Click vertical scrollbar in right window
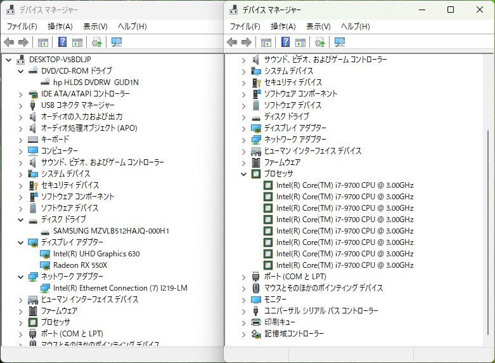This screenshot has height=363, width=495. (488, 232)
